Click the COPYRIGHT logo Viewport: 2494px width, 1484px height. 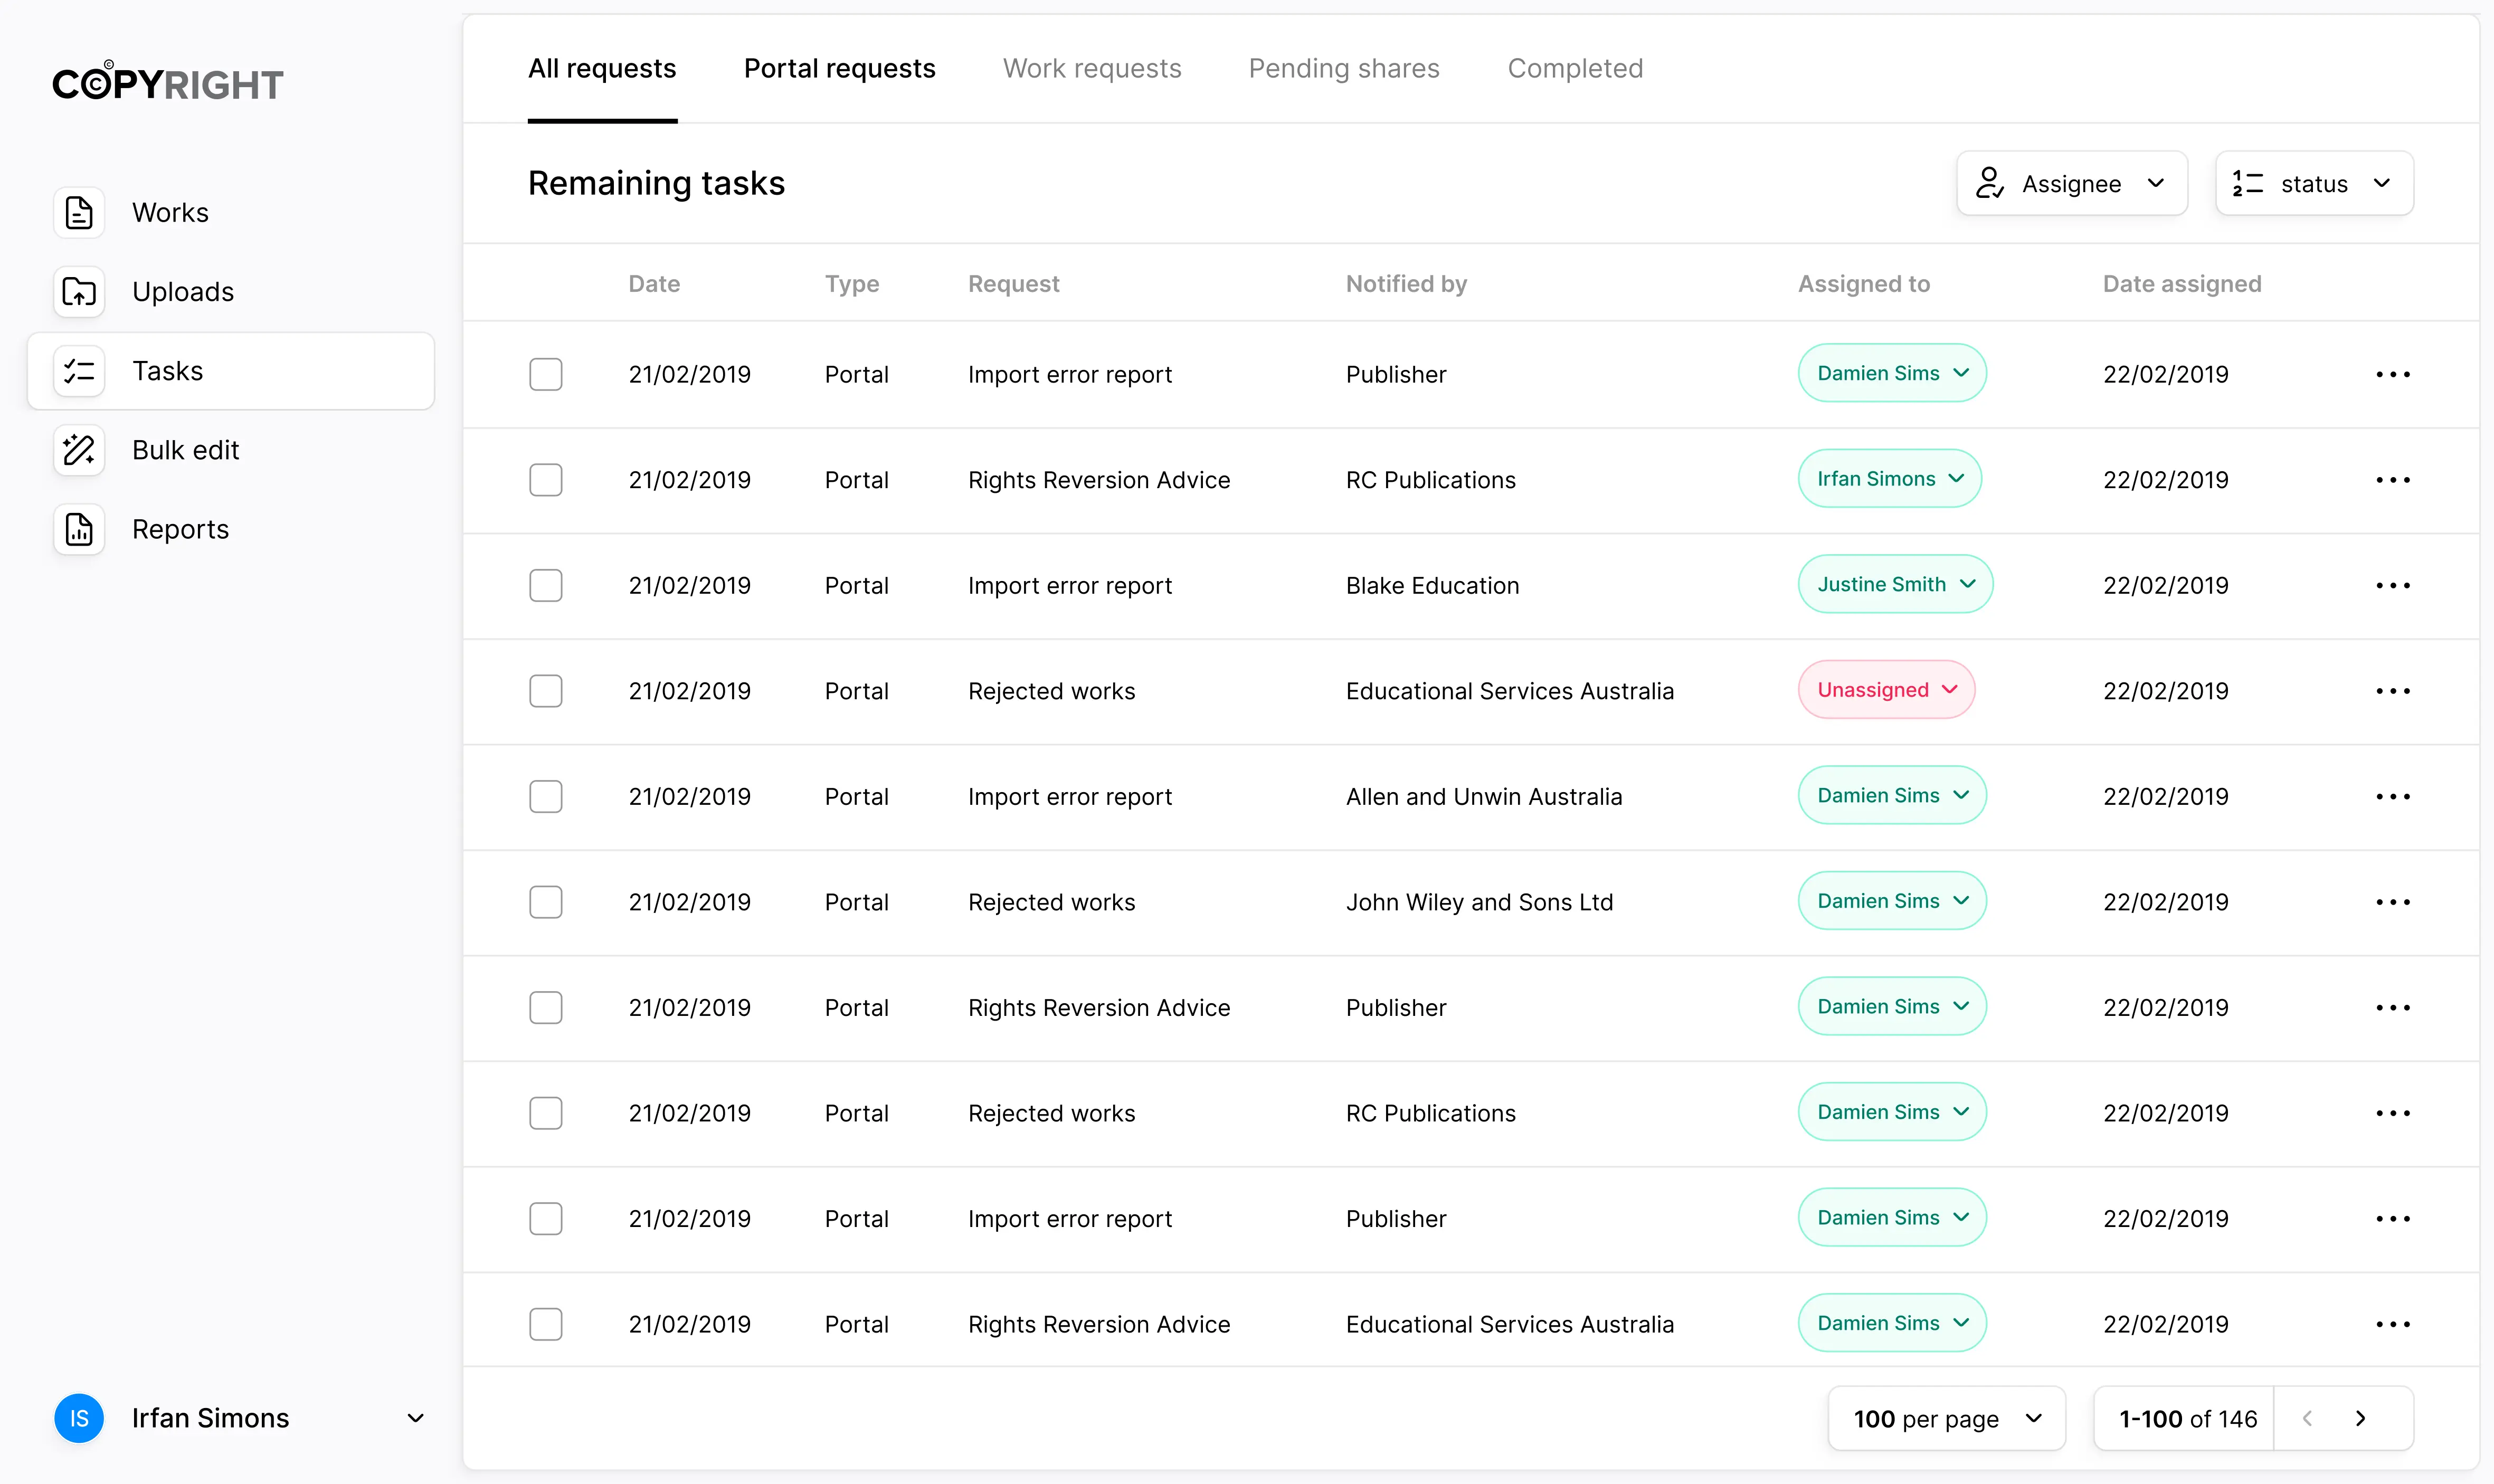[x=168, y=82]
